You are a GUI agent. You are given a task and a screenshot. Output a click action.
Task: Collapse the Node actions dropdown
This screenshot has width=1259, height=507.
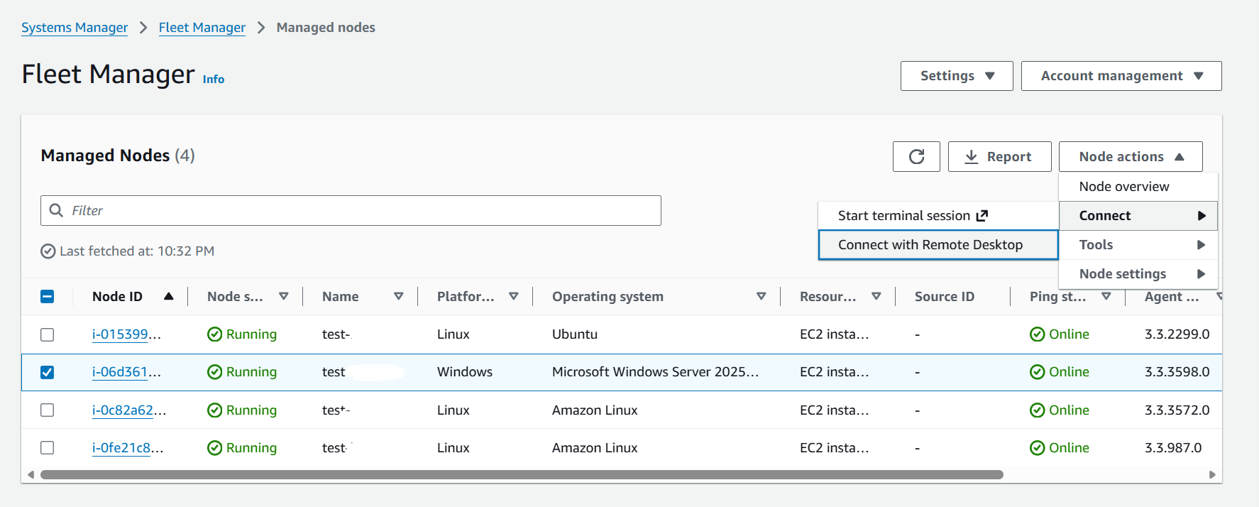tap(1131, 156)
